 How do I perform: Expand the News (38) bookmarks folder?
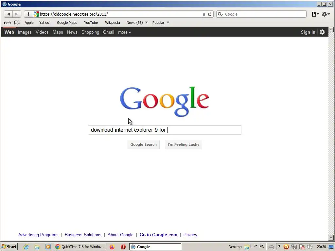tap(137, 23)
